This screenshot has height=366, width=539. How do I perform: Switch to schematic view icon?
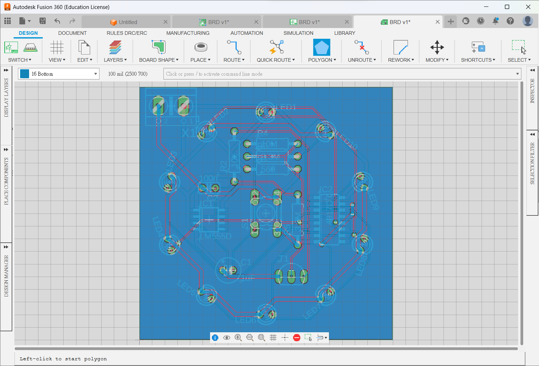pyautogui.click(x=11, y=48)
